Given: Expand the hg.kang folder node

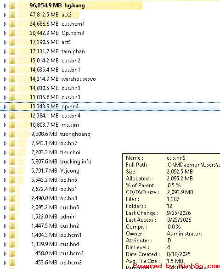Looking at the screenshot, I should click(x=5, y=6).
